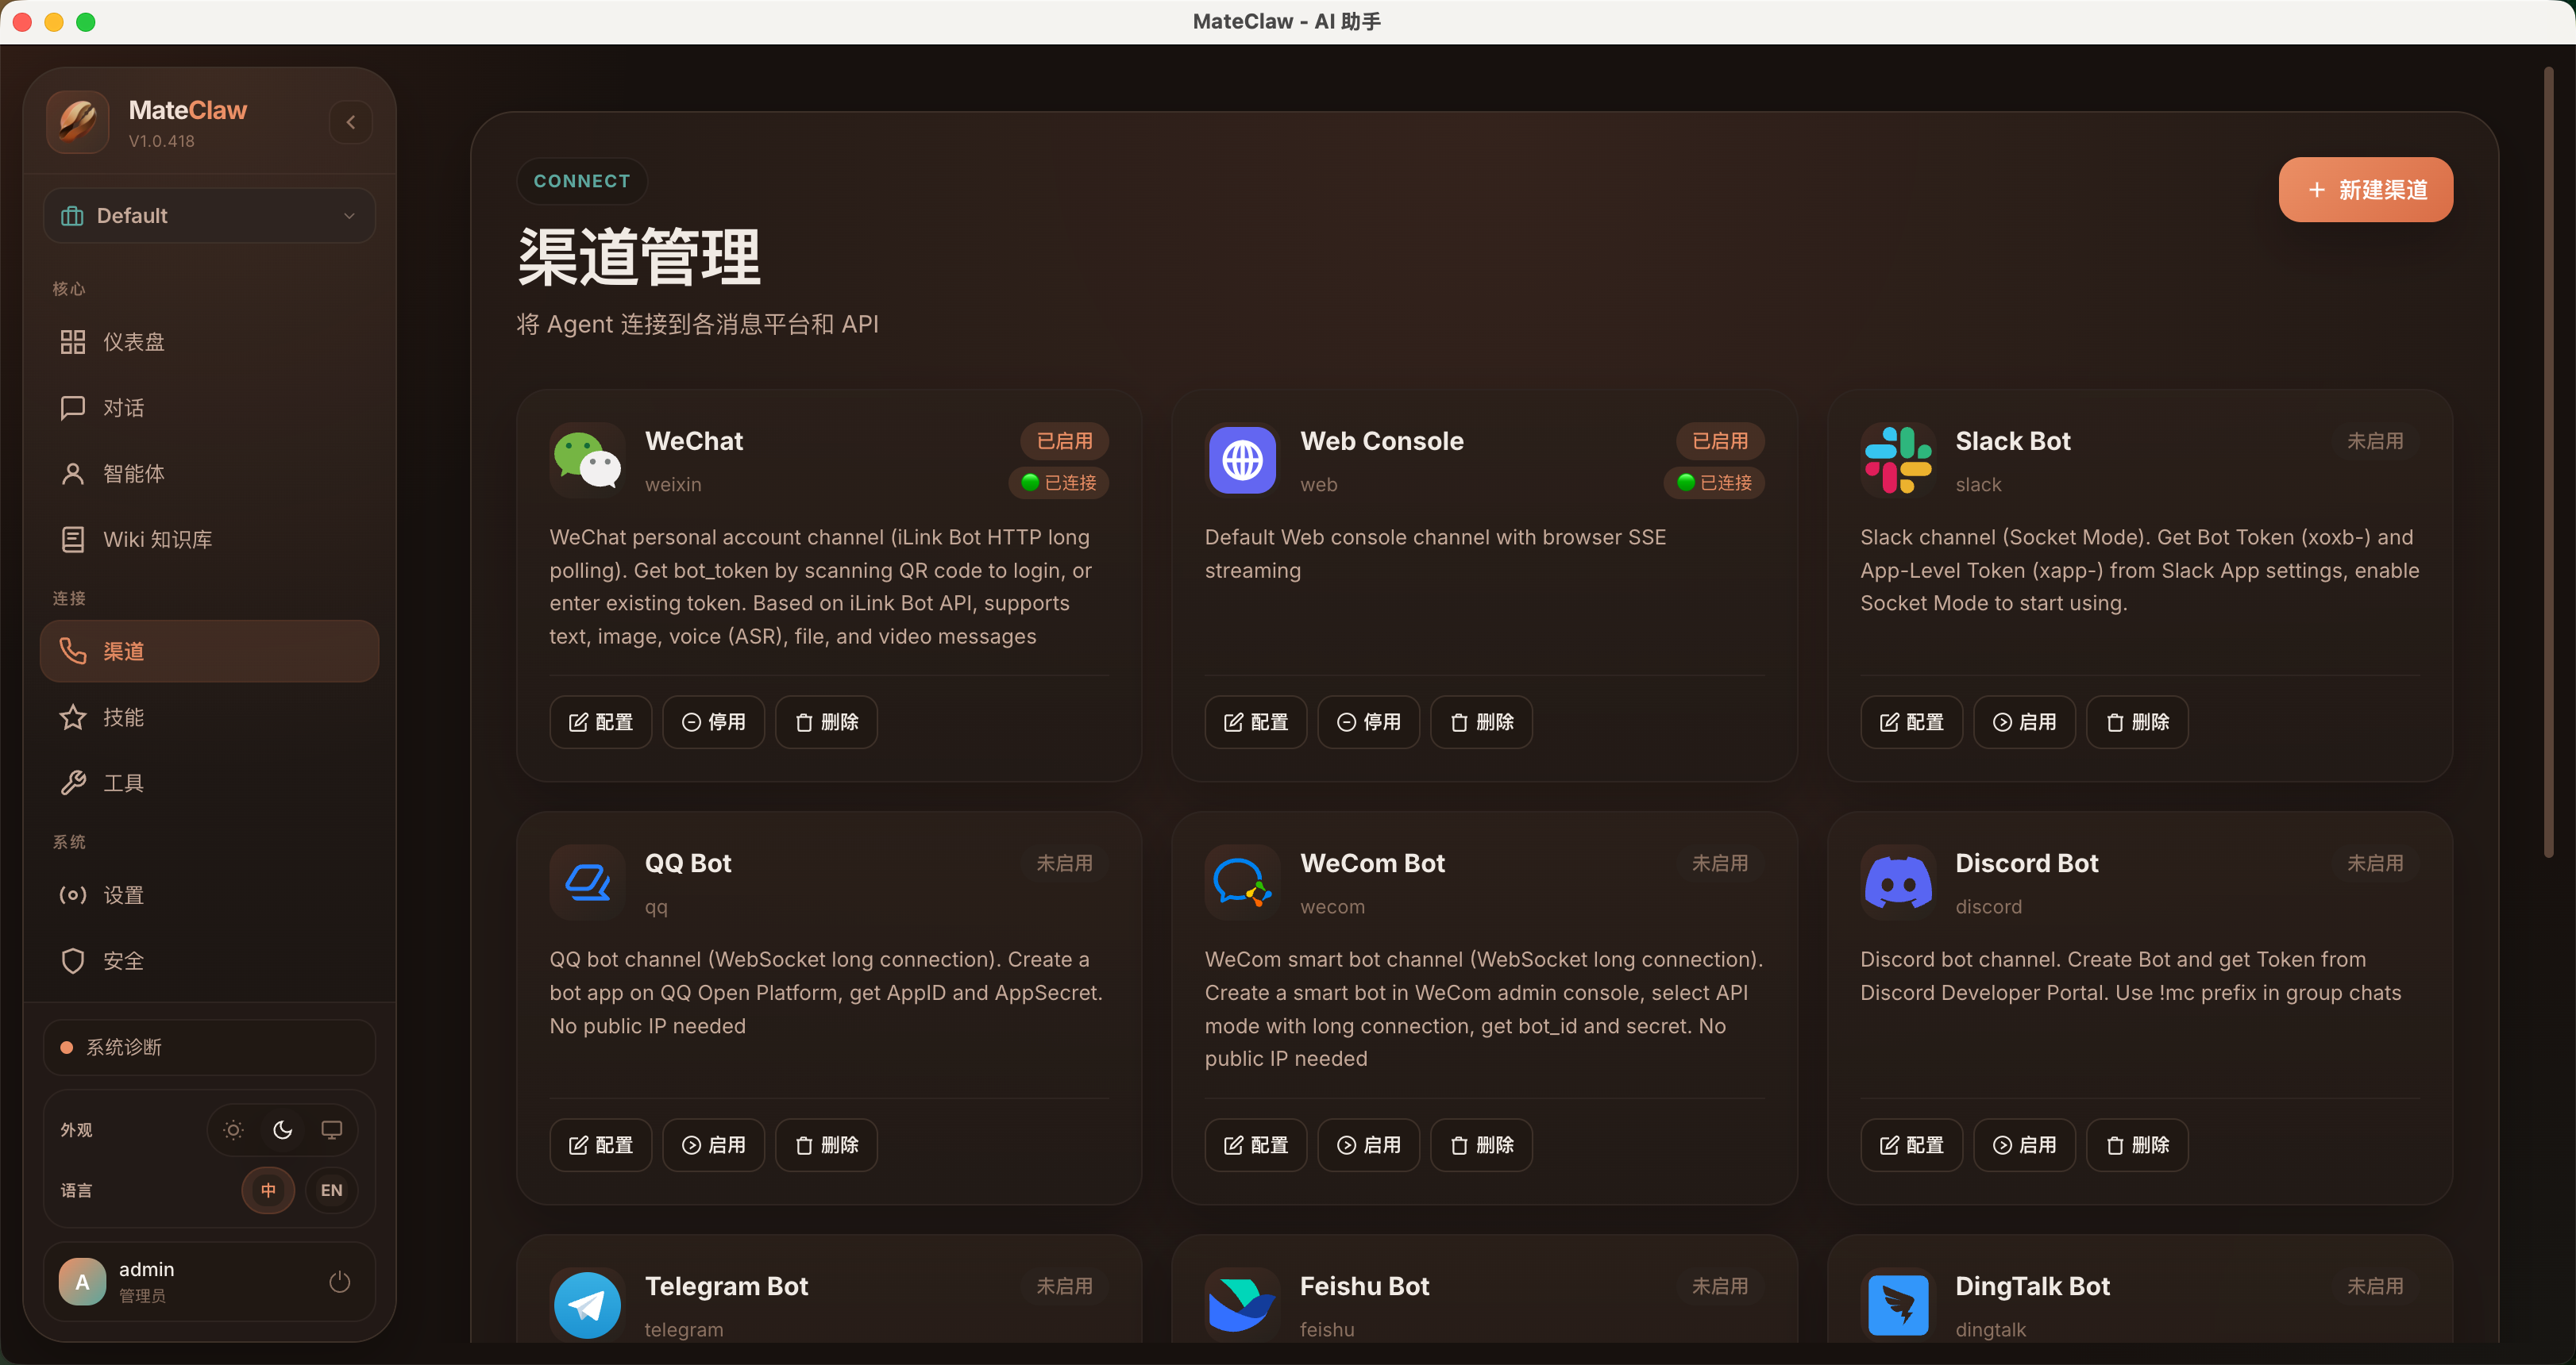
Task: Open the 系统诊断 panel
Action: (x=210, y=1048)
